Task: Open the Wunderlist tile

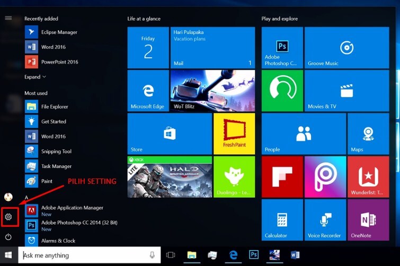Action: [368, 177]
